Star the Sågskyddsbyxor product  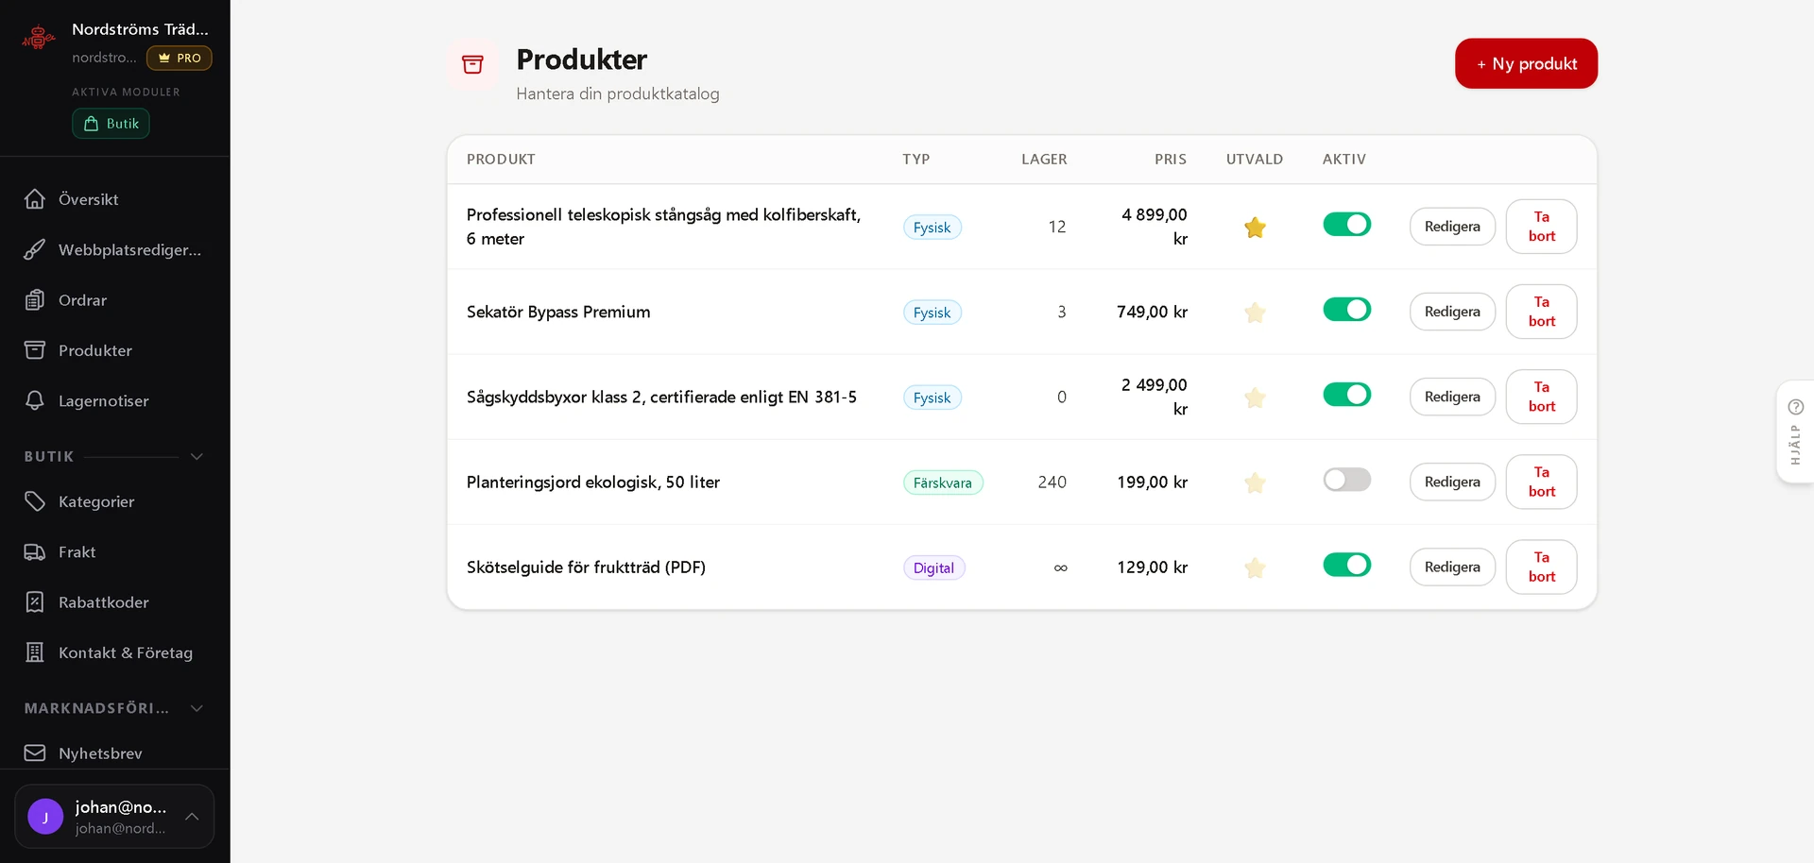point(1255,398)
